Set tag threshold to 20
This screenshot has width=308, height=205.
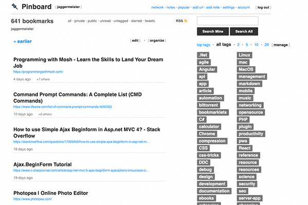tap(266, 45)
